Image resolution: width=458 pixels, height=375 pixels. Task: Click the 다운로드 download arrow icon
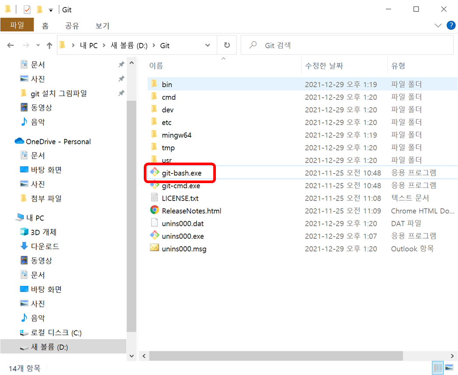(x=24, y=246)
